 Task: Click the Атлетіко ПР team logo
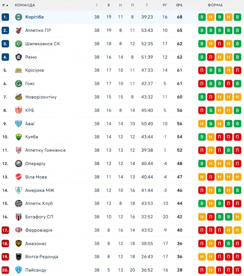click(19, 31)
